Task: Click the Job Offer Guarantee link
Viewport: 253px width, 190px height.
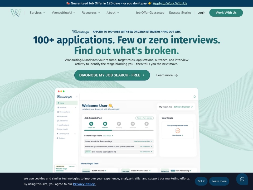Action: pyautogui.click(x=150, y=13)
